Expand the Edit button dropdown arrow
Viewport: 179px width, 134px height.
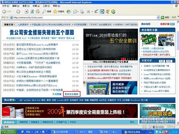pos(92,12)
